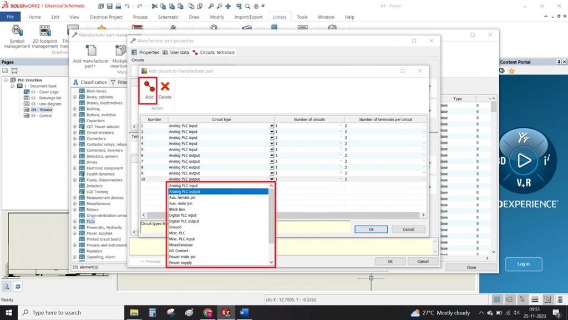Open circuit type dropdown for row 1
Image resolution: width=568 pixels, height=320 pixels.
(x=271, y=126)
